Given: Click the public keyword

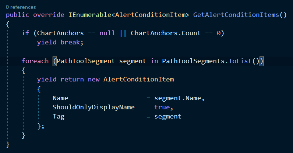Looking at the screenshot, I should pyautogui.click(x=18, y=15).
